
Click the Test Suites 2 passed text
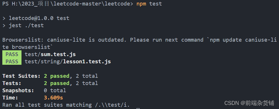[57, 76]
